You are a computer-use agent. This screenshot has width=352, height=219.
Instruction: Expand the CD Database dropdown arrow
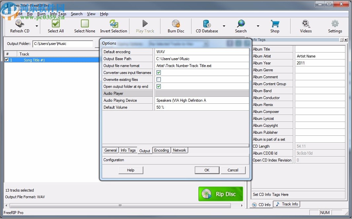(224, 26)
